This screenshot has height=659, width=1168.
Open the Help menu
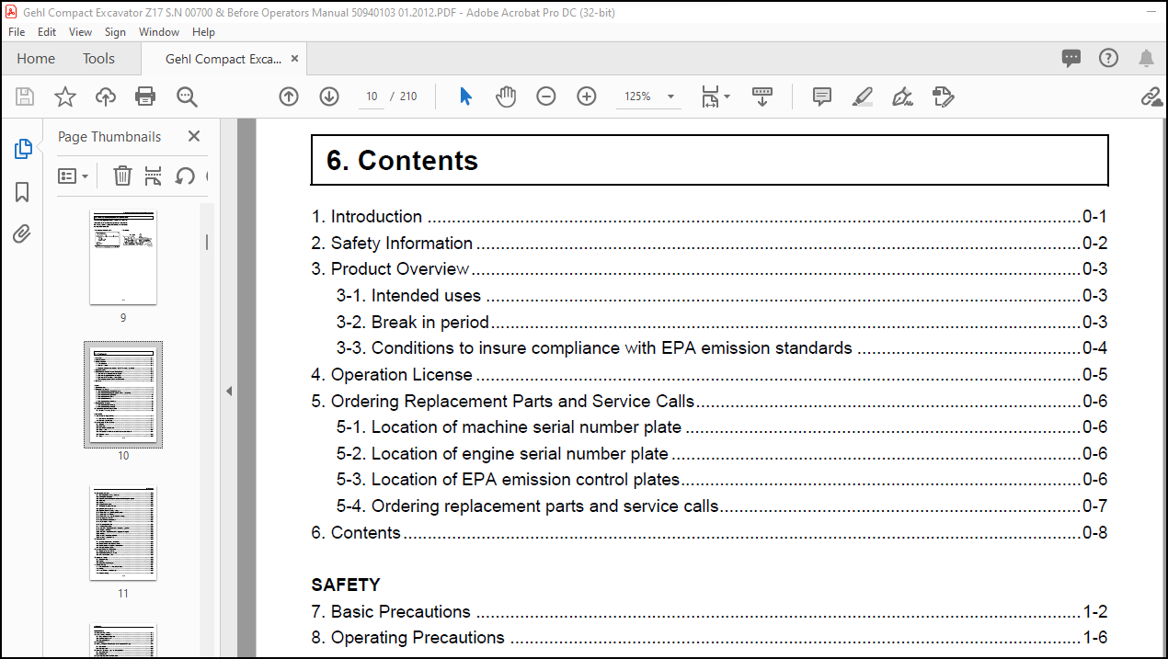click(204, 31)
